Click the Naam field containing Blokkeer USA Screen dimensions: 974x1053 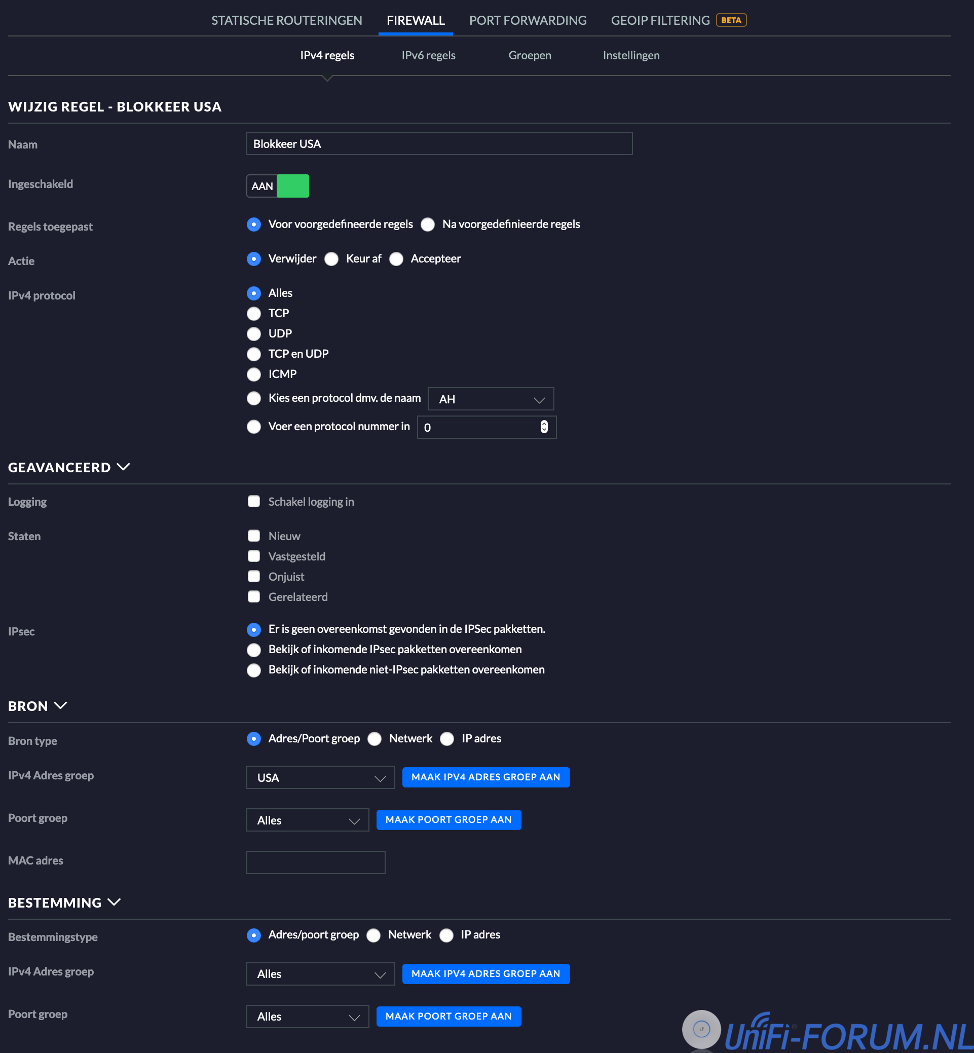click(438, 143)
